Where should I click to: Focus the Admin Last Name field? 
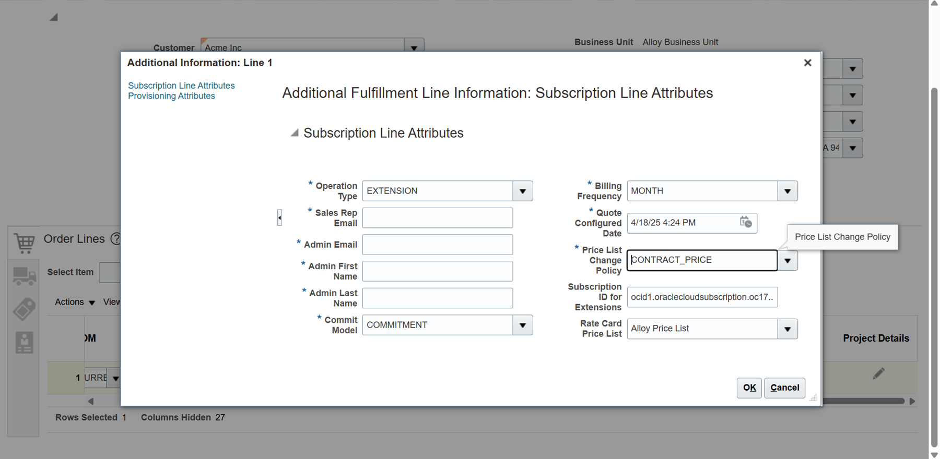coord(438,298)
